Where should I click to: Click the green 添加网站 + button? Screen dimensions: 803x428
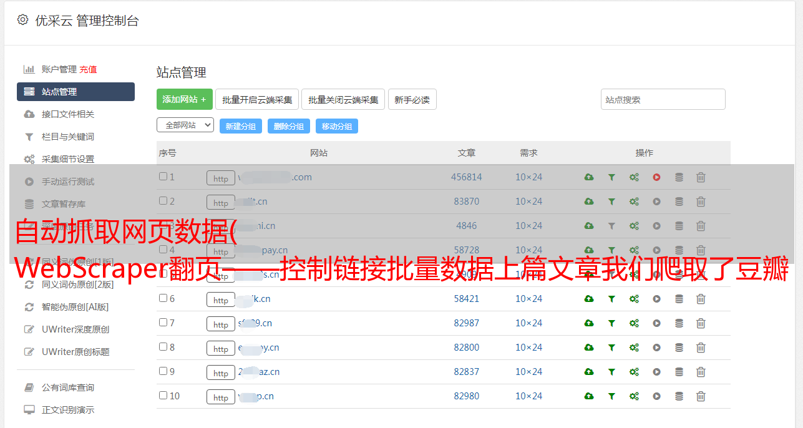click(x=185, y=99)
